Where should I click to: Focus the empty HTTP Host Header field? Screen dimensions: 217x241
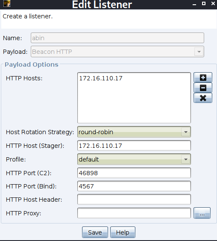(134, 200)
